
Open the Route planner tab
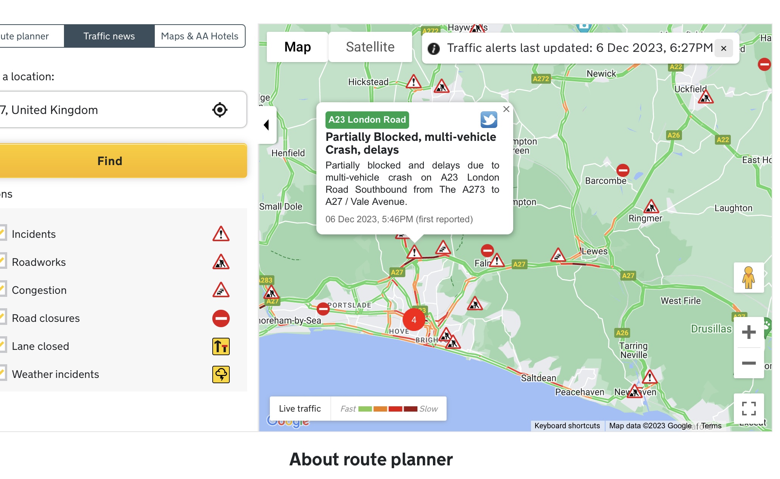[x=32, y=36]
